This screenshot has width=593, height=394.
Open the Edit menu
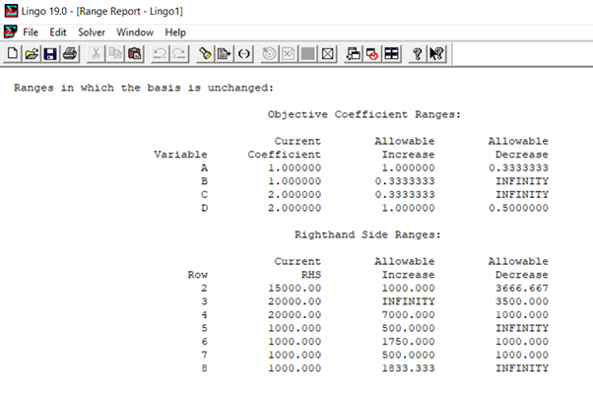tap(58, 33)
